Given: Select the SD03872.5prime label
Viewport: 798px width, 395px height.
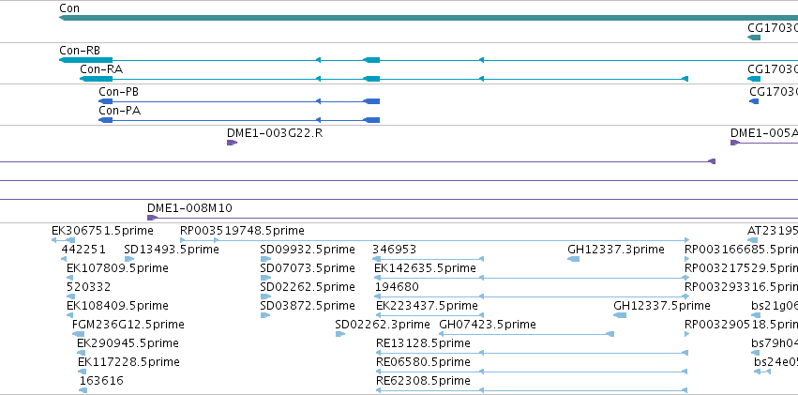Looking at the screenshot, I should point(308,306).
